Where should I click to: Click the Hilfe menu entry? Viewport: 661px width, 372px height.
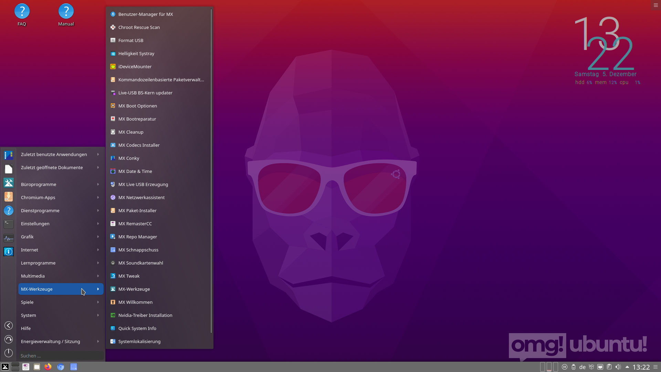coord(26,328)
